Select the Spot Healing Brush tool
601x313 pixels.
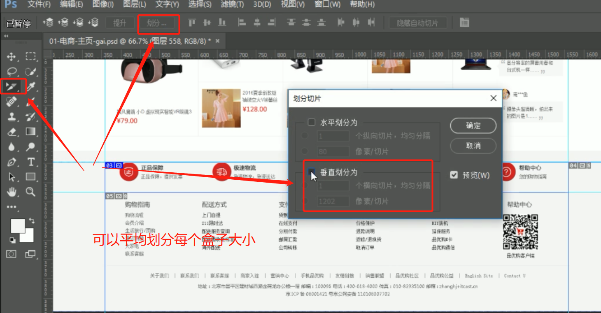click(x=12, y=102)
